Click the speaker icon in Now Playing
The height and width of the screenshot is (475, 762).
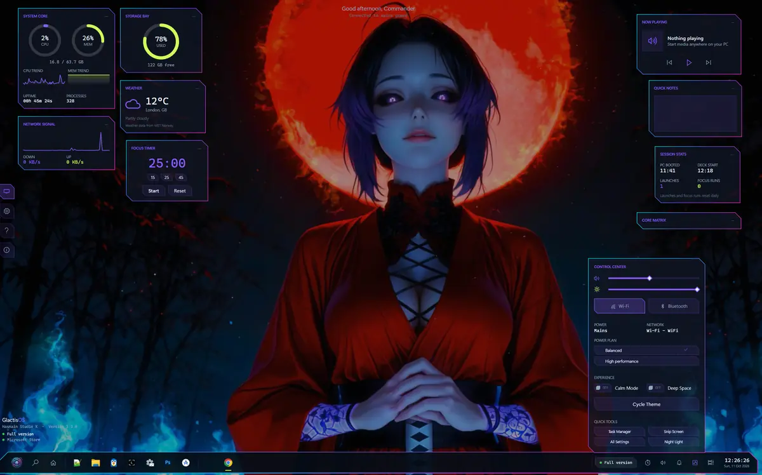tap(652, 41)
